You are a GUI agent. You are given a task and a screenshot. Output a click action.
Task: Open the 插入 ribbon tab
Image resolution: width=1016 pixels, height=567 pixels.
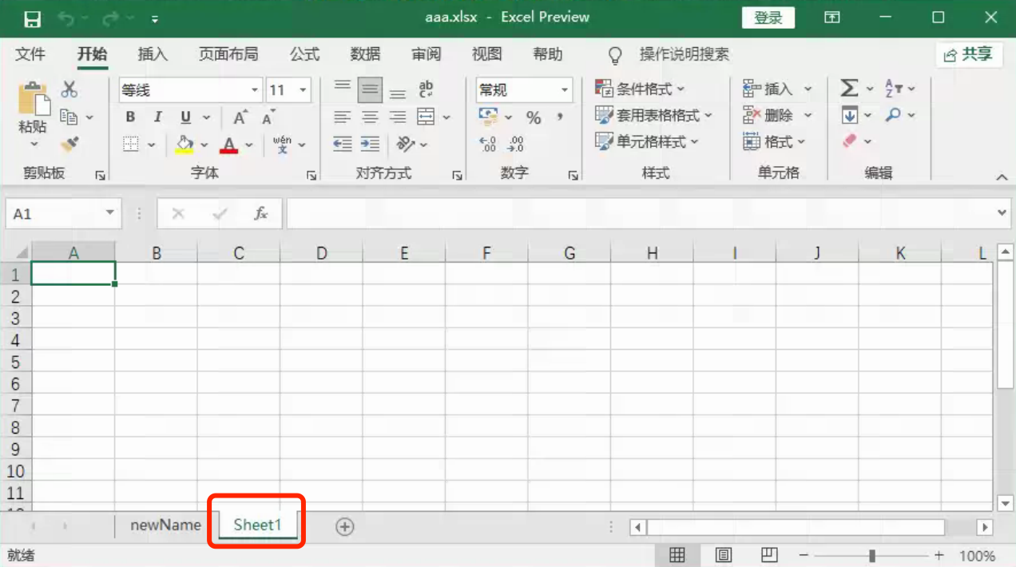tap(153, 54)
